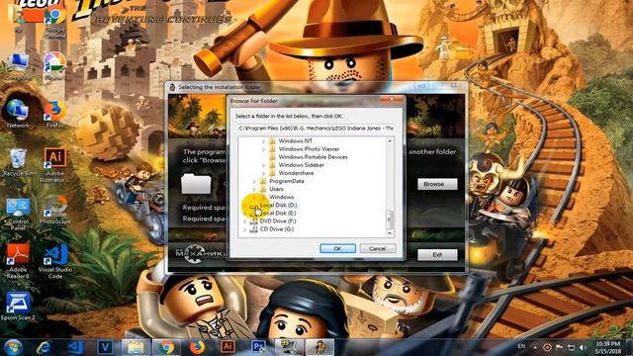Expand the Users folder
633x356 pixels.
pyautogui.click(x=254, y=189)
